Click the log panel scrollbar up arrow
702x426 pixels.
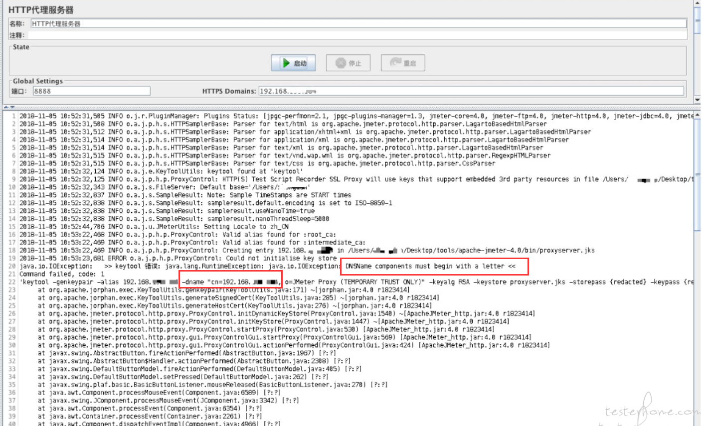click(x=697, y=115)
